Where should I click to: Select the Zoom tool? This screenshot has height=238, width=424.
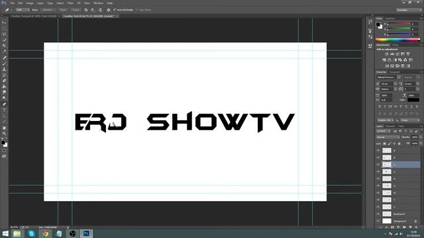point(4,134)
